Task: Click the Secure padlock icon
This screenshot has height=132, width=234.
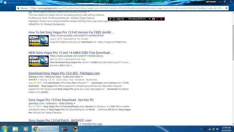Action: tap(18, 8)
